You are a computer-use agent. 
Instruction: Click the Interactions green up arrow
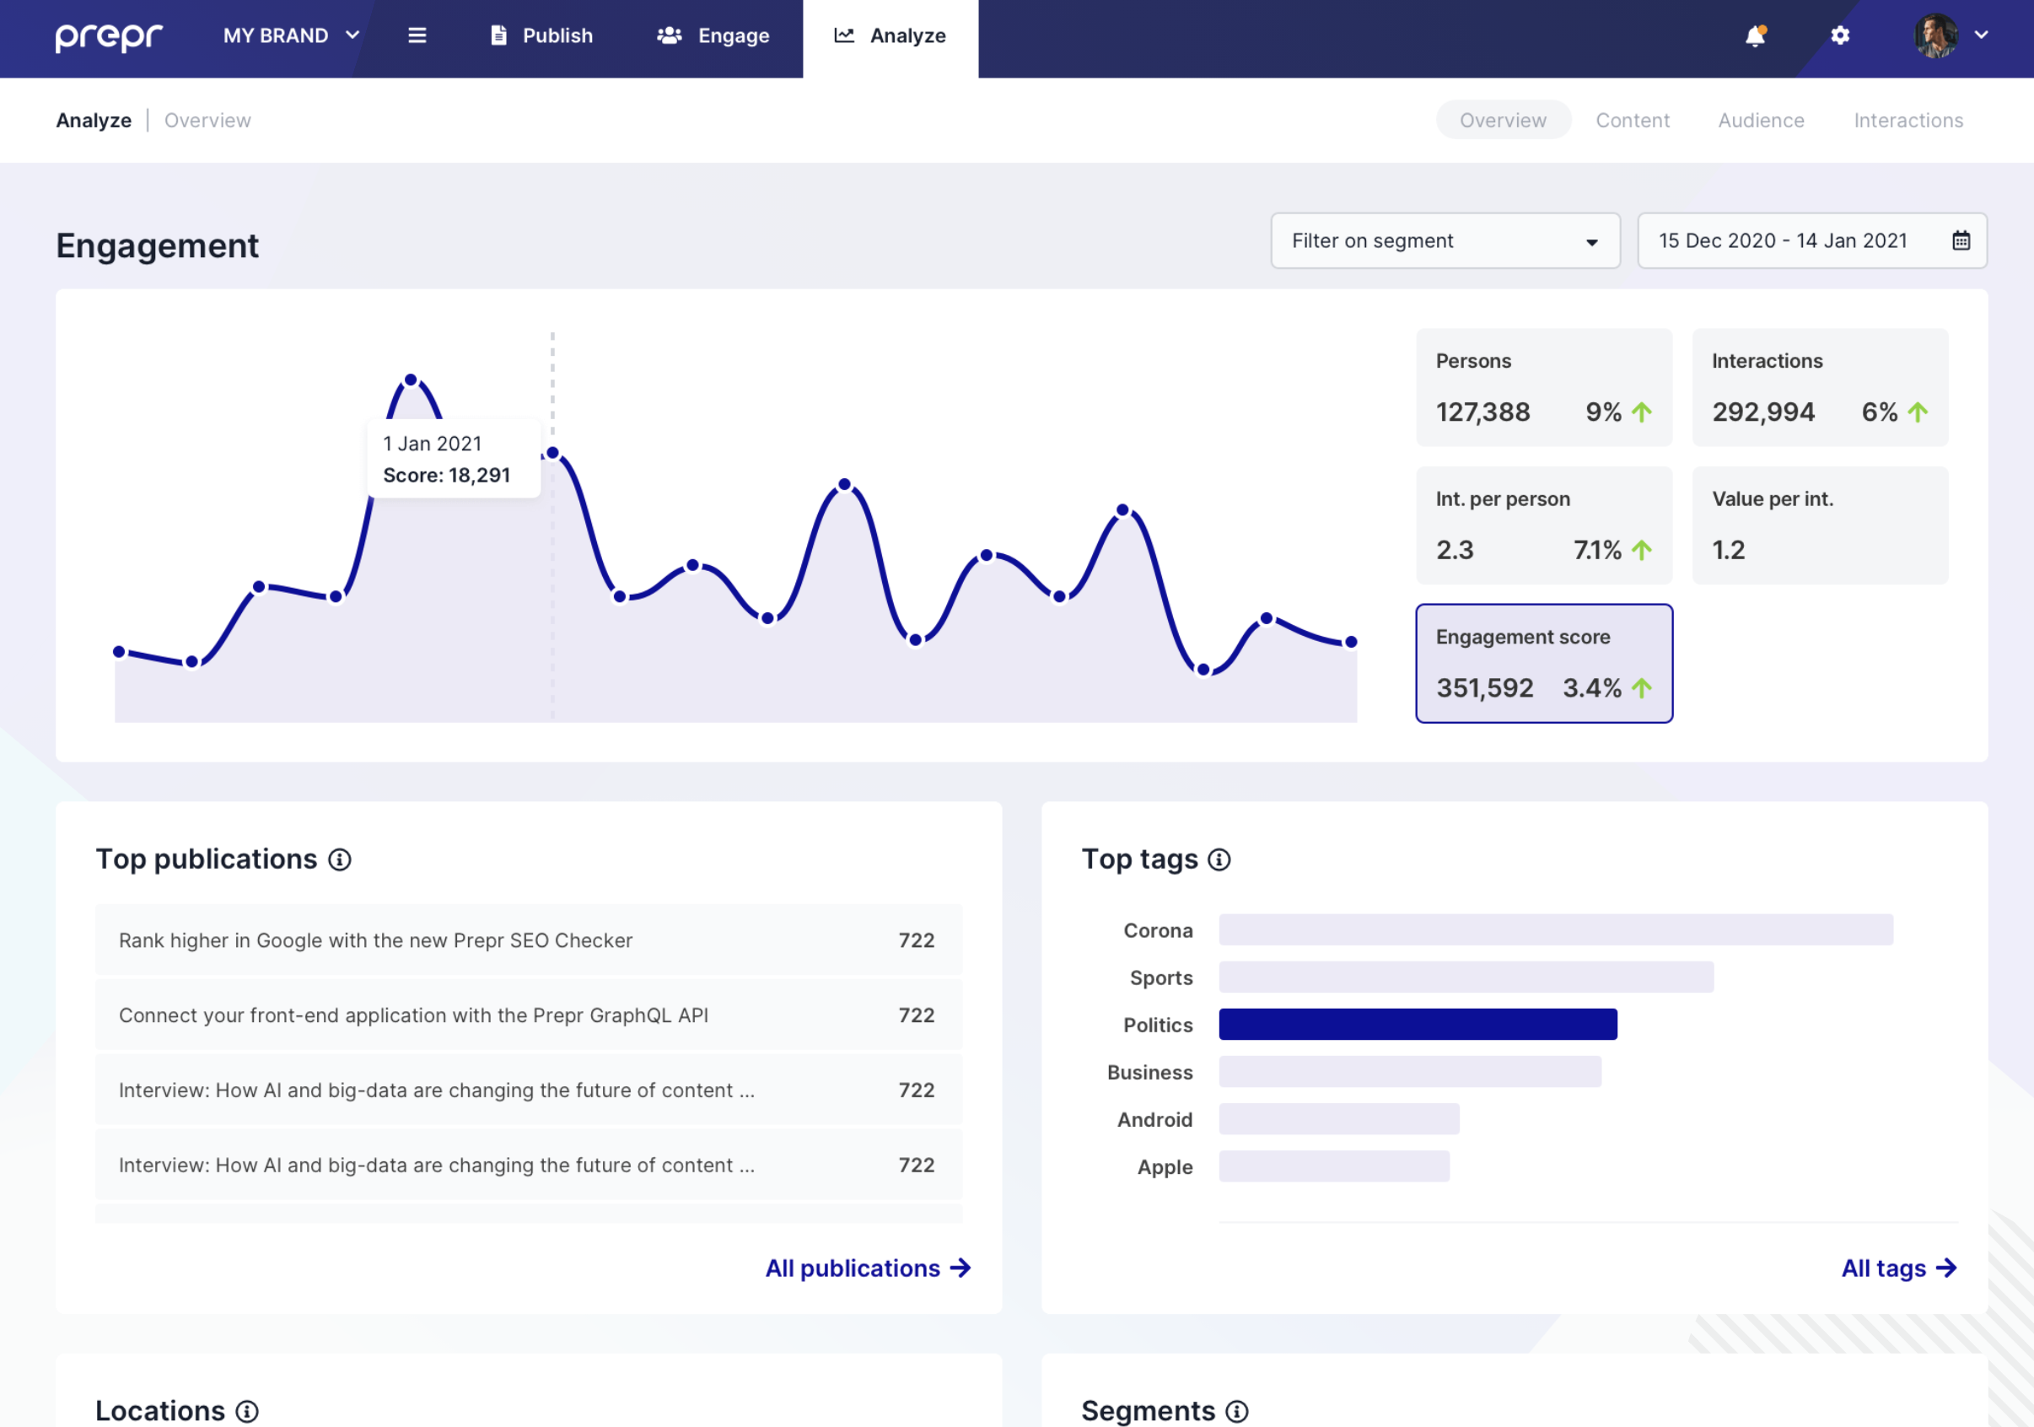pyautogui.click(x=1917, y=412)
